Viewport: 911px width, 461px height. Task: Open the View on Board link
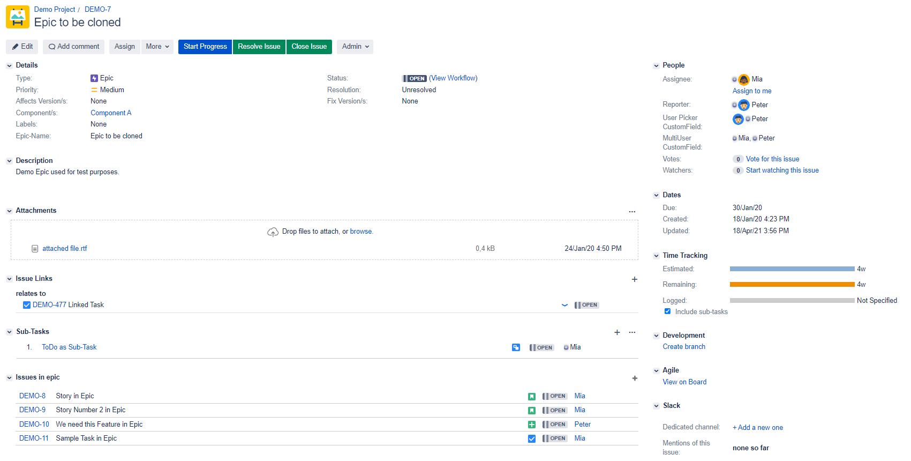[684, 382]
